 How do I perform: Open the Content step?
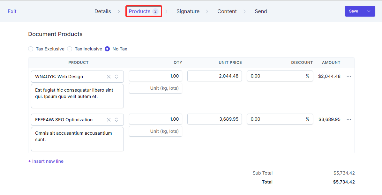(x=227, y=11)
